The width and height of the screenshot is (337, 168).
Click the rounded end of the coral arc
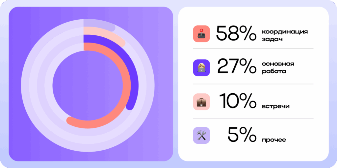(x=70, y=121)
